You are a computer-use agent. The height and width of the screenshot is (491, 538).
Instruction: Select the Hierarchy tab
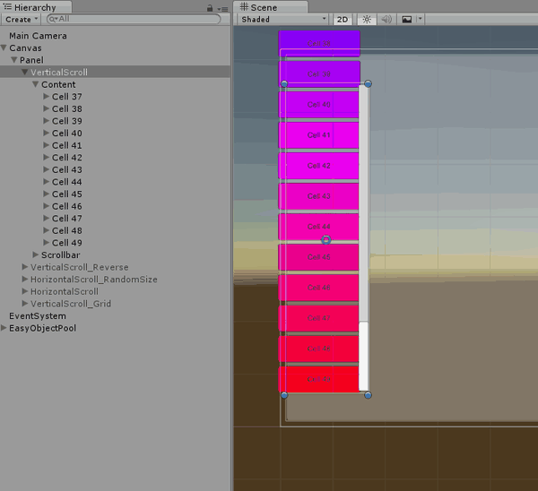pos(36,7)
